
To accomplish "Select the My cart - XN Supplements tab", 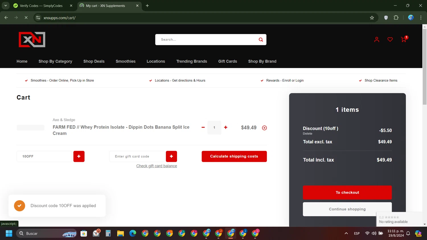I will (x=105, y=6).
